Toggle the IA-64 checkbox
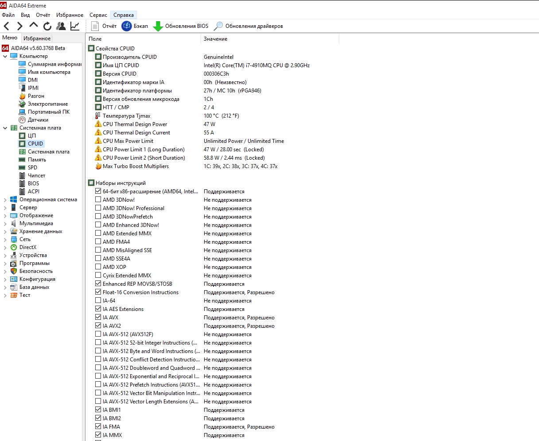The width and height of the screenshot is (539, 441). pos(98,301)
